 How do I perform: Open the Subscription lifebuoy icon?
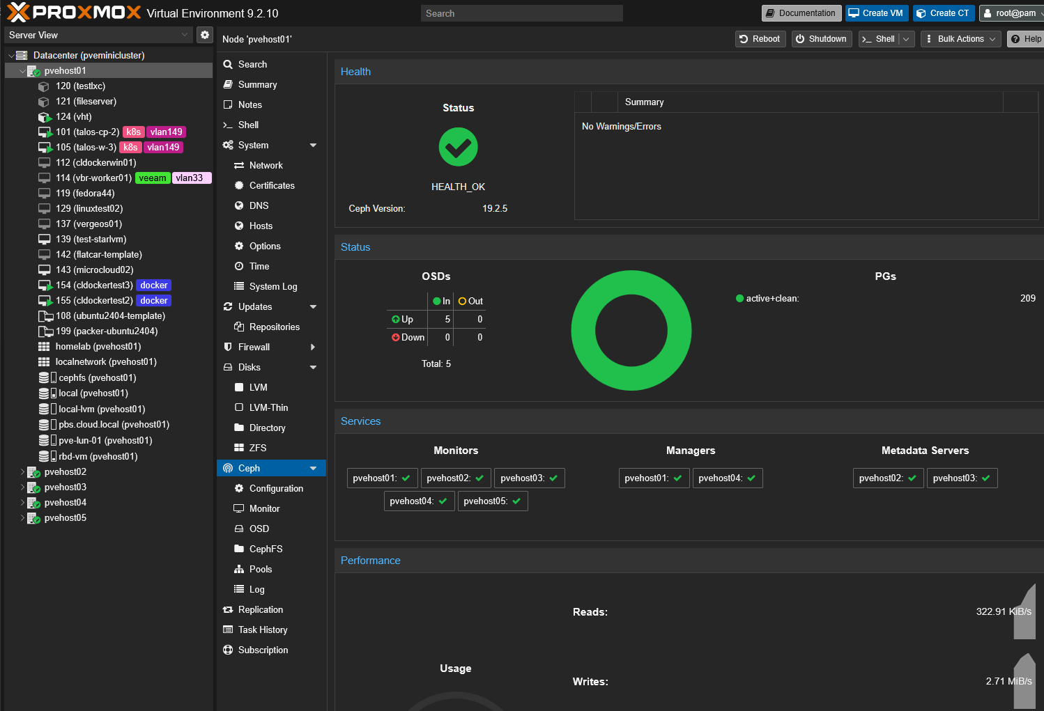[x=228, y=650]
